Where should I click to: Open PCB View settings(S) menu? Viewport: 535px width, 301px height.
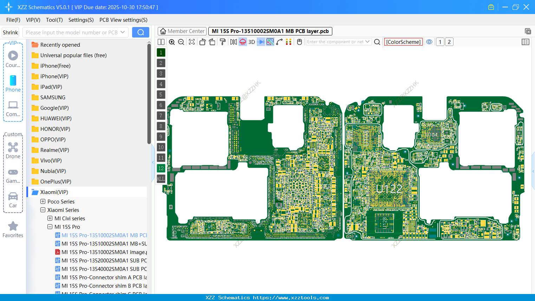(x=123, y=20)
